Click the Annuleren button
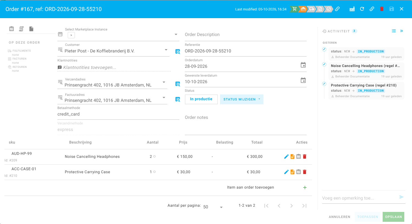 click(x=339, y=217)
